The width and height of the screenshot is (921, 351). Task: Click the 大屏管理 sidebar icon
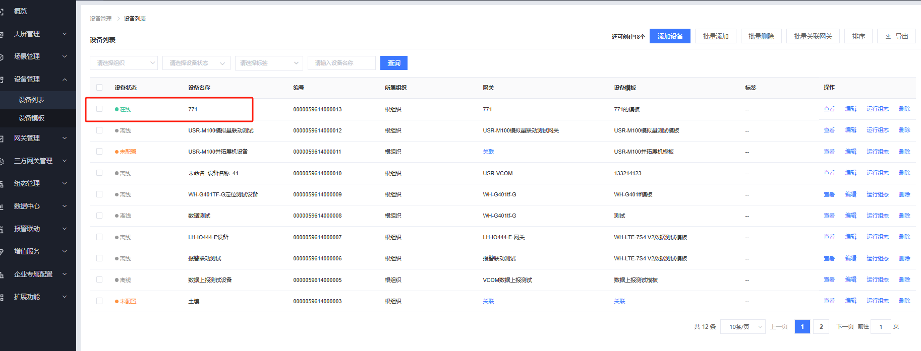[x=2, y=34]
